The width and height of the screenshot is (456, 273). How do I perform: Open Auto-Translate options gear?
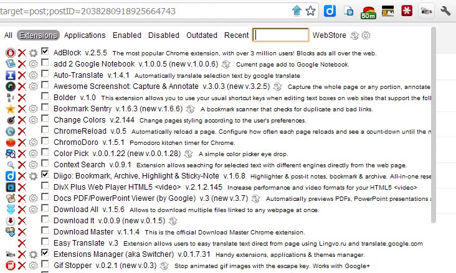pos(34,75)
